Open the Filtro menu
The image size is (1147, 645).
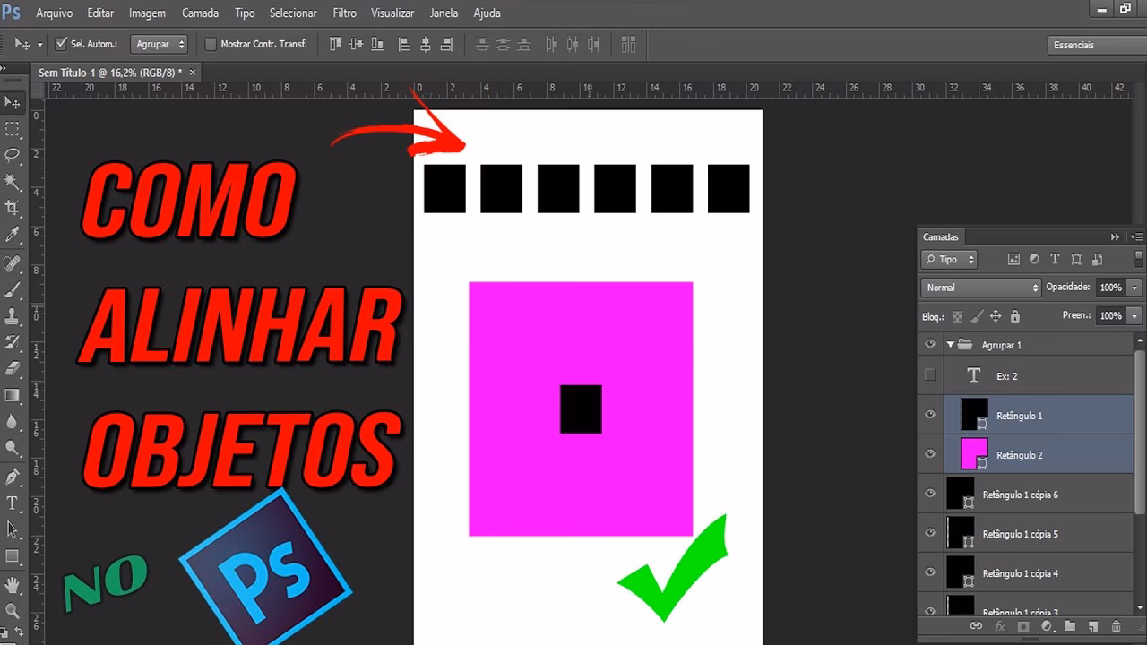344,13
